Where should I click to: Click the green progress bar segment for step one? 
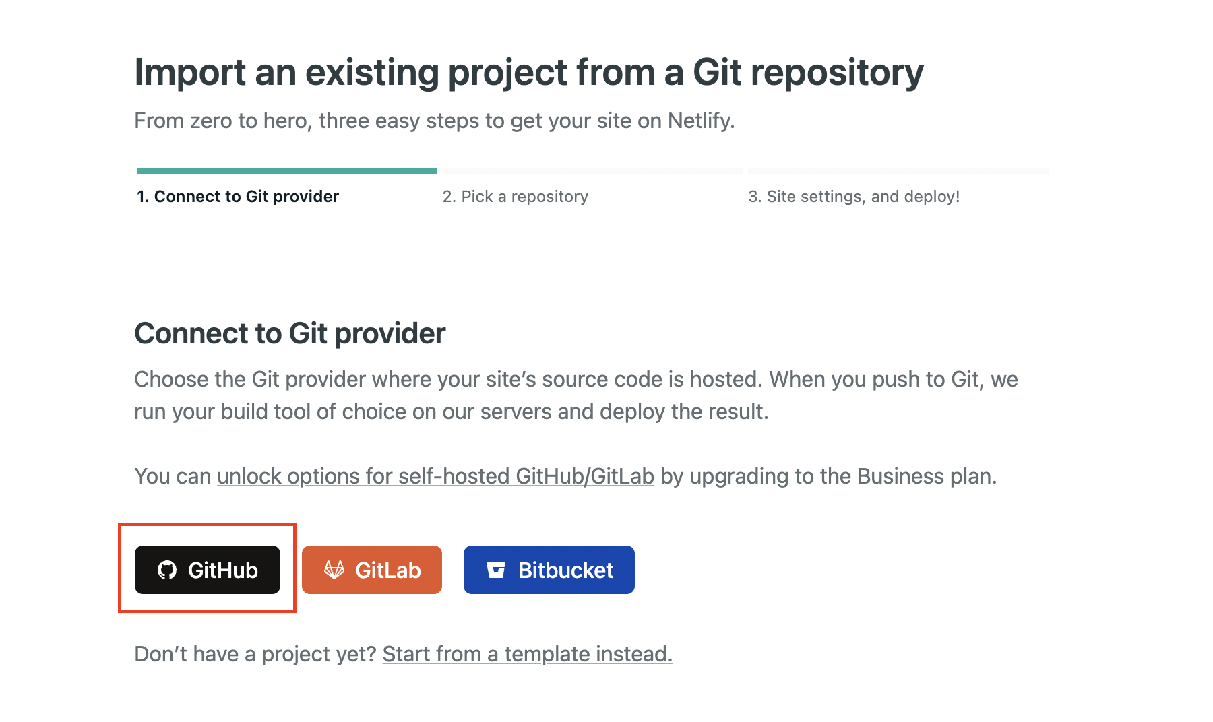pyautogui.click(x=287, y=171)
